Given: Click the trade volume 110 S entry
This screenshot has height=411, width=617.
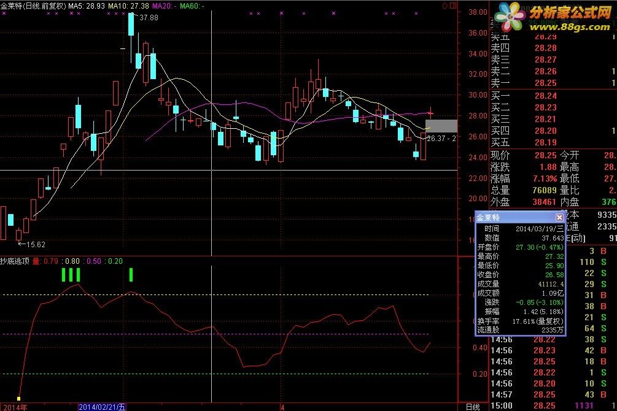Looking at the screenshot, I should pyautogui.click(x=592, y=262).
